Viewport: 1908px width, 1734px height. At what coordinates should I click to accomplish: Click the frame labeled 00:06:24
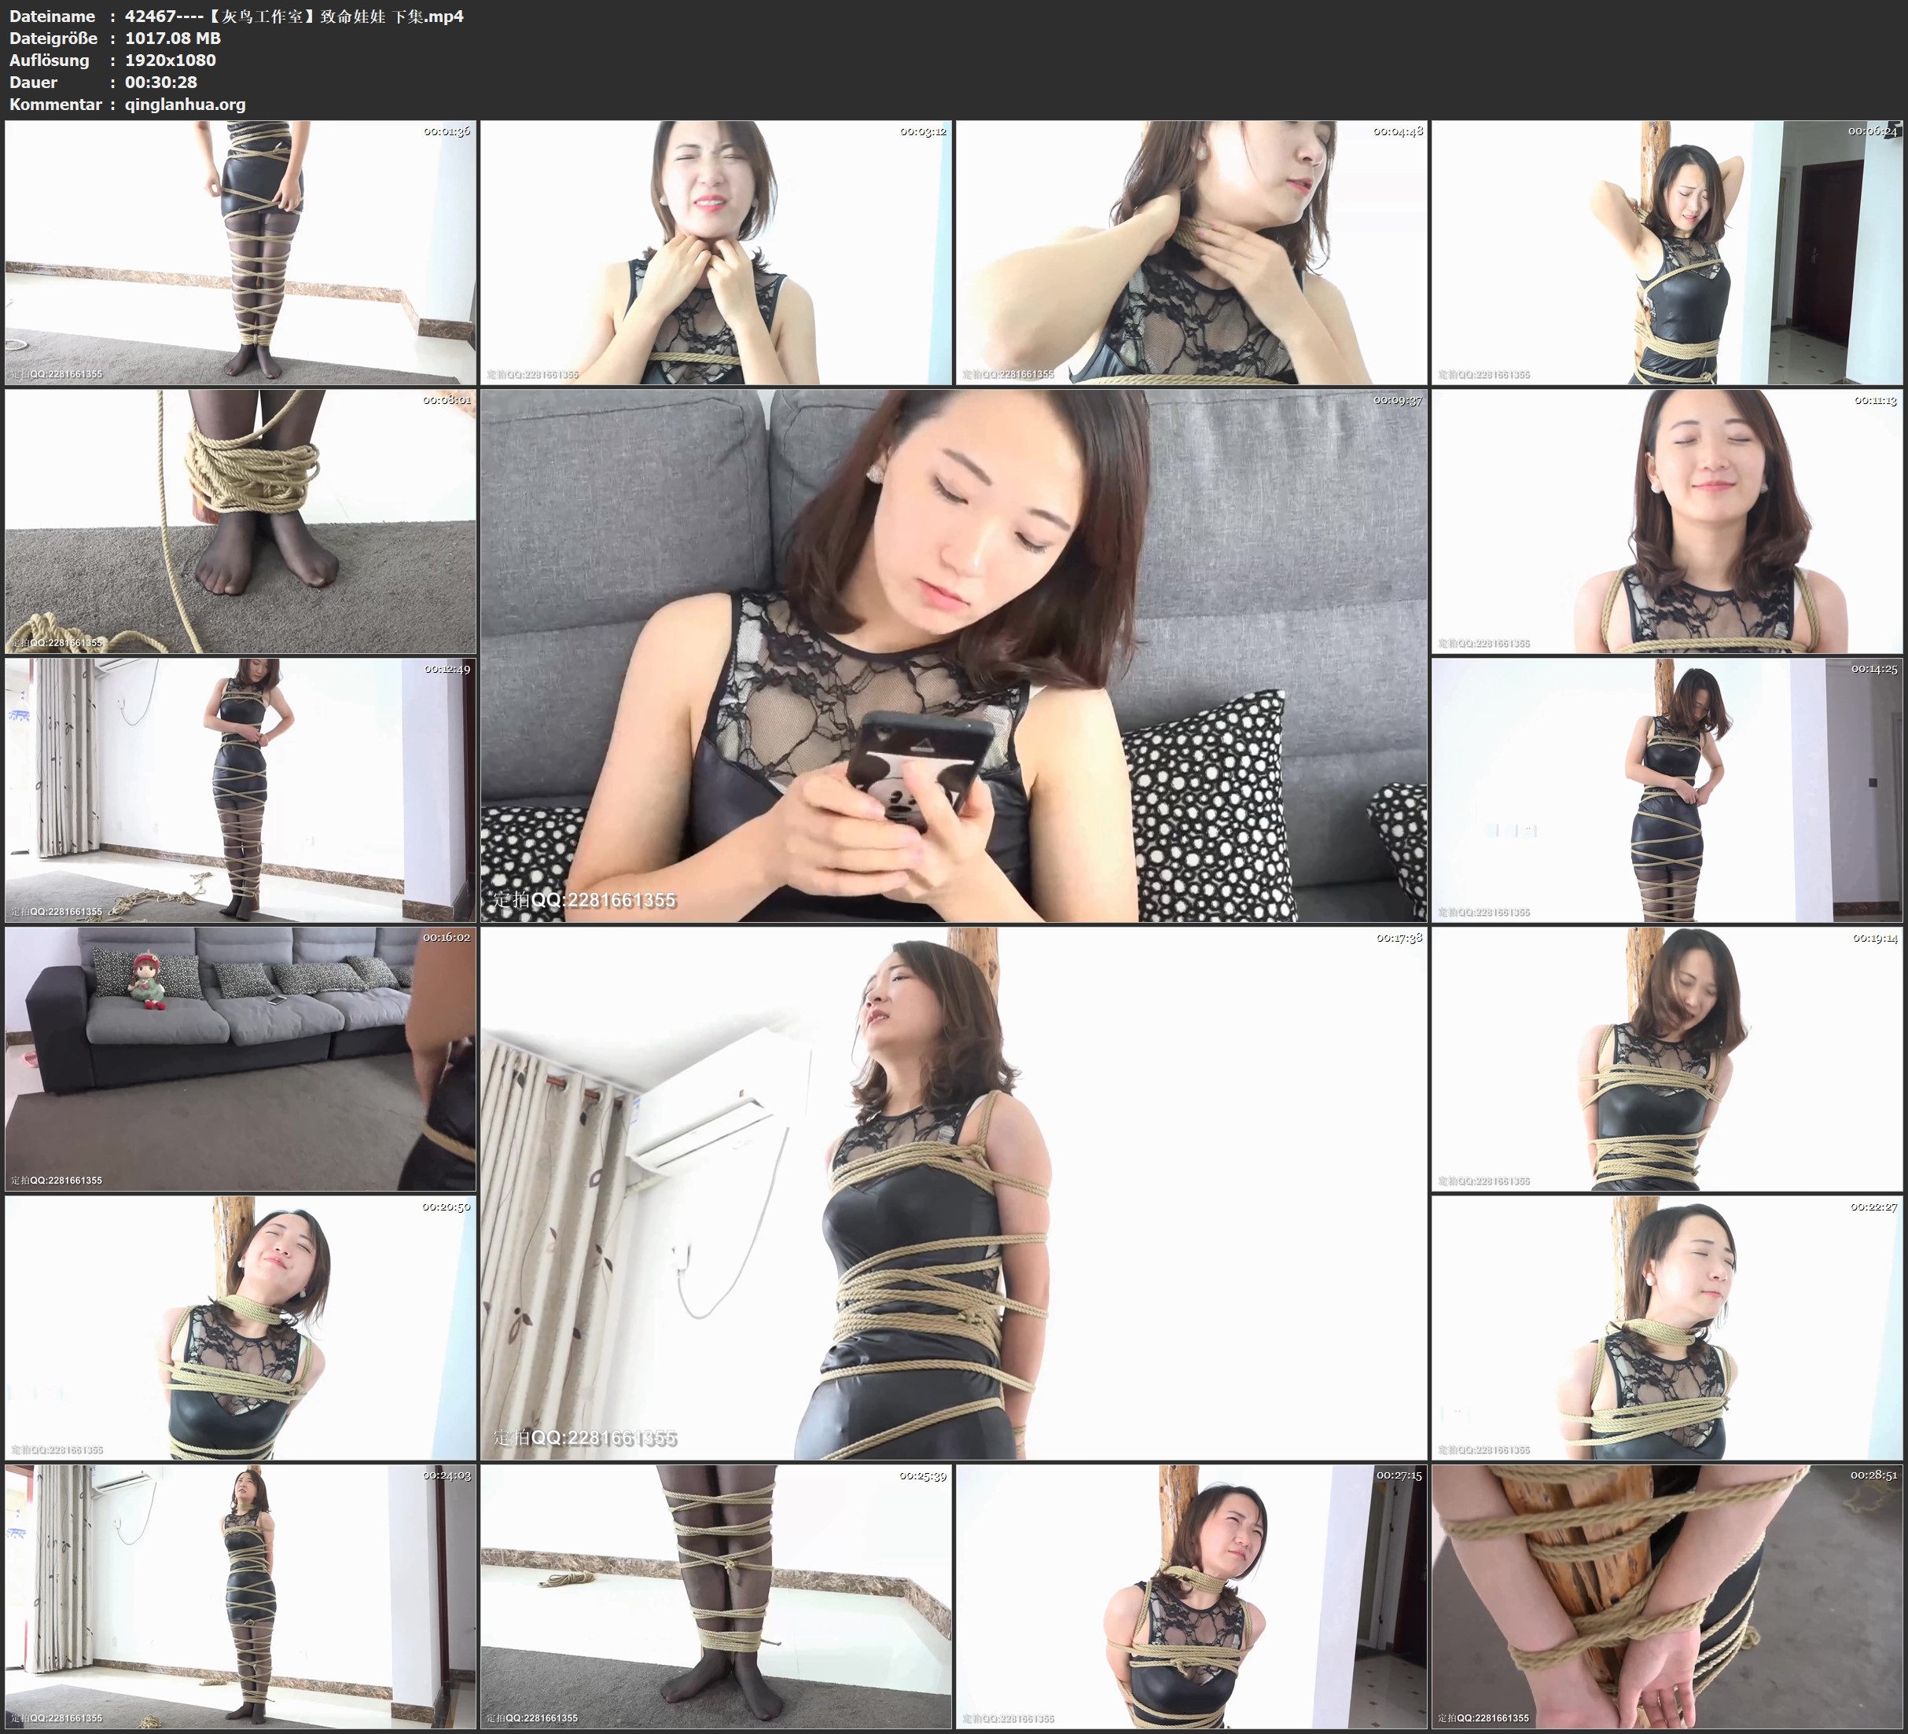click(x=1667, y=253)
